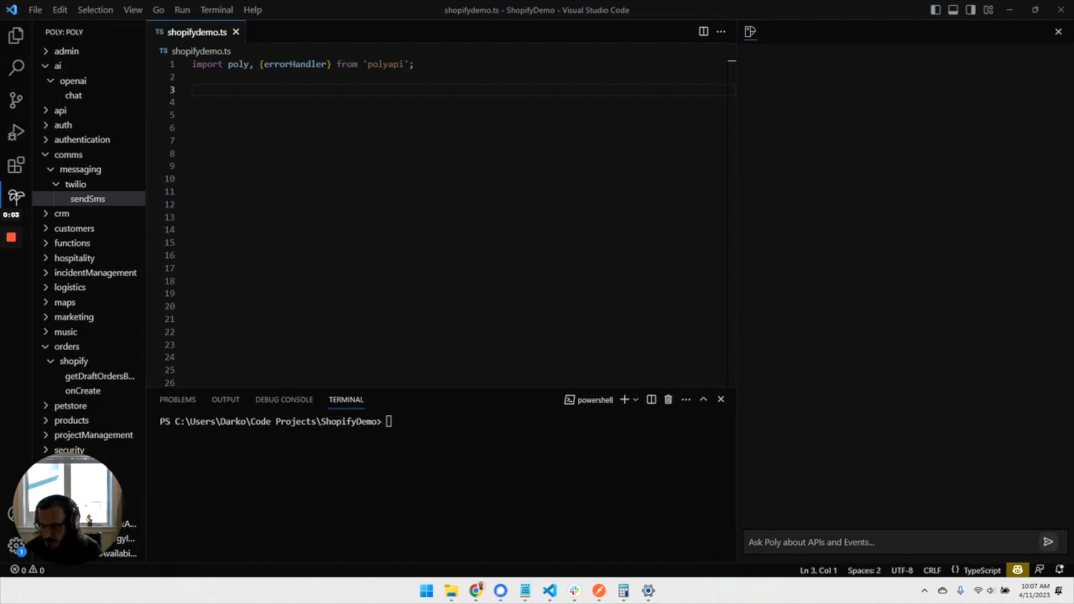Open the Terminal menu
Image resolution: width=1074 pixels, height=604 pixels.
(217, 10)
